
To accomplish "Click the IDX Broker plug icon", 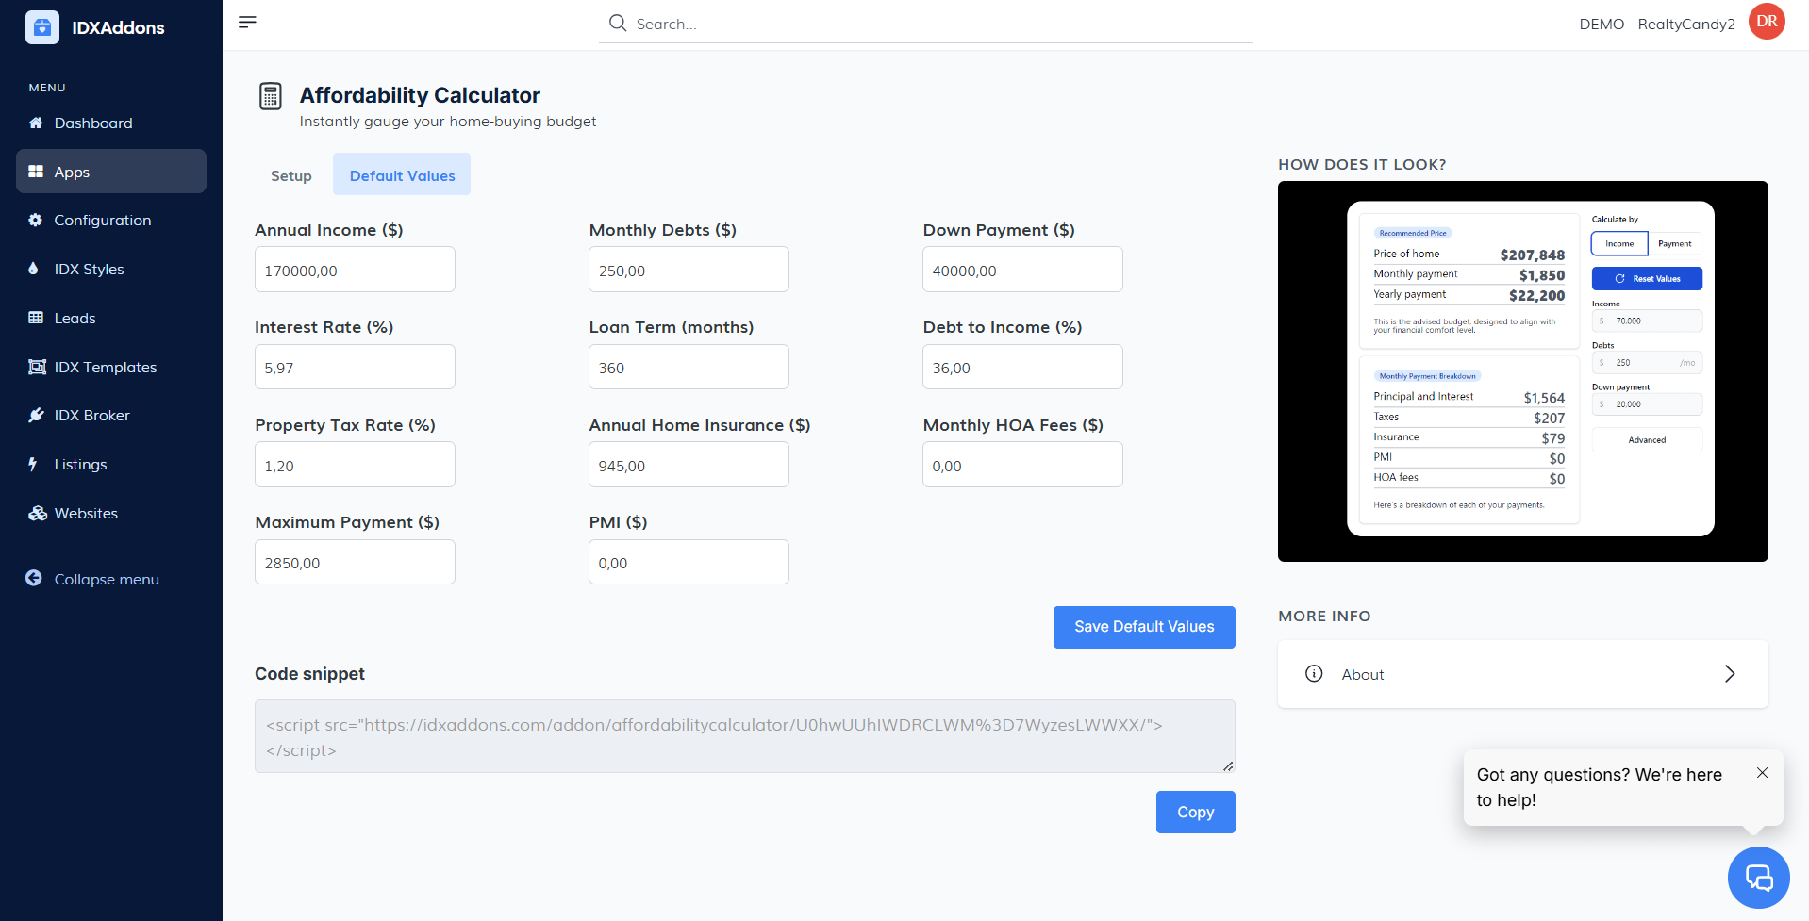I will 36,415.
